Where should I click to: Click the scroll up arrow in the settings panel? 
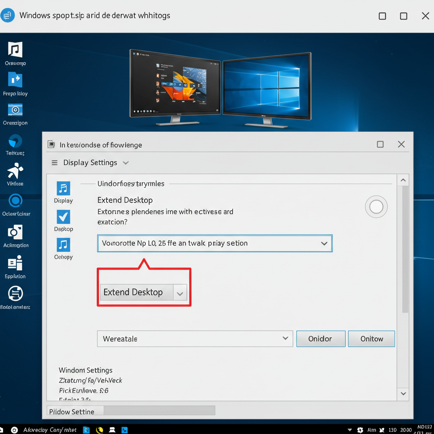(403, 180)
